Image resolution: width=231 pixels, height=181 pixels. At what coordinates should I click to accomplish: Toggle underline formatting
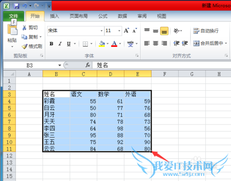click(69, 44)
